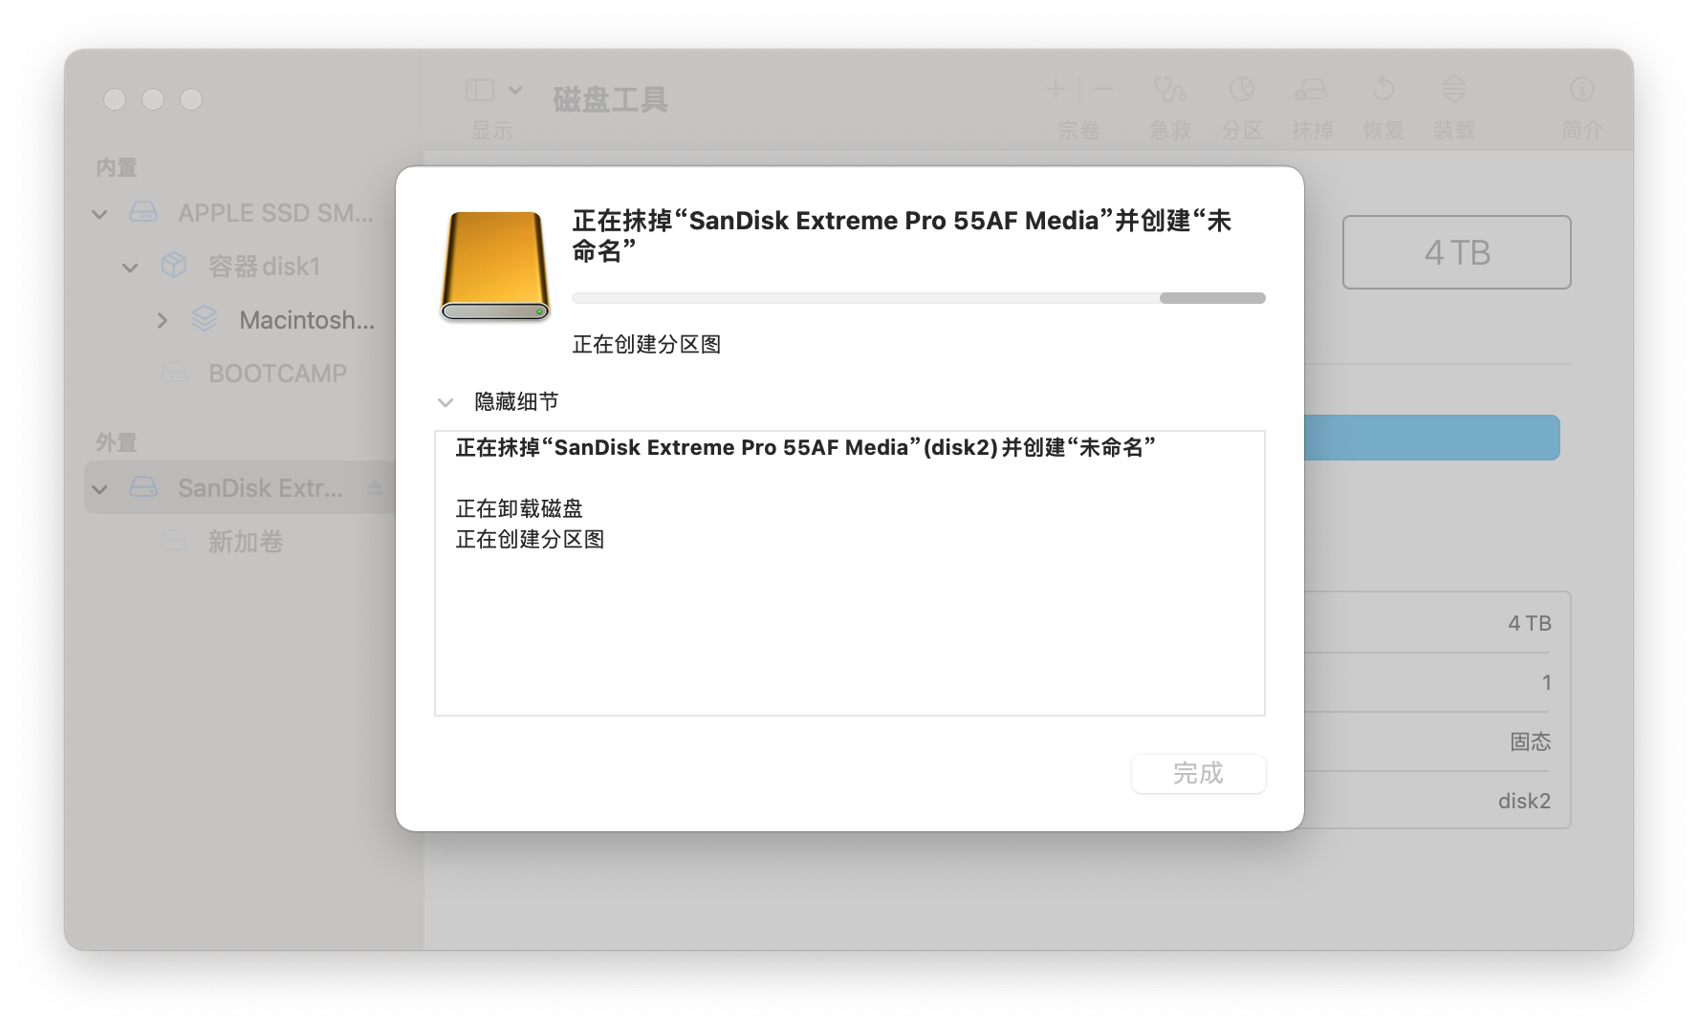Click the erase progress bar
This screenshot has width=1698, height=1030.
click(x=918, y=298)
